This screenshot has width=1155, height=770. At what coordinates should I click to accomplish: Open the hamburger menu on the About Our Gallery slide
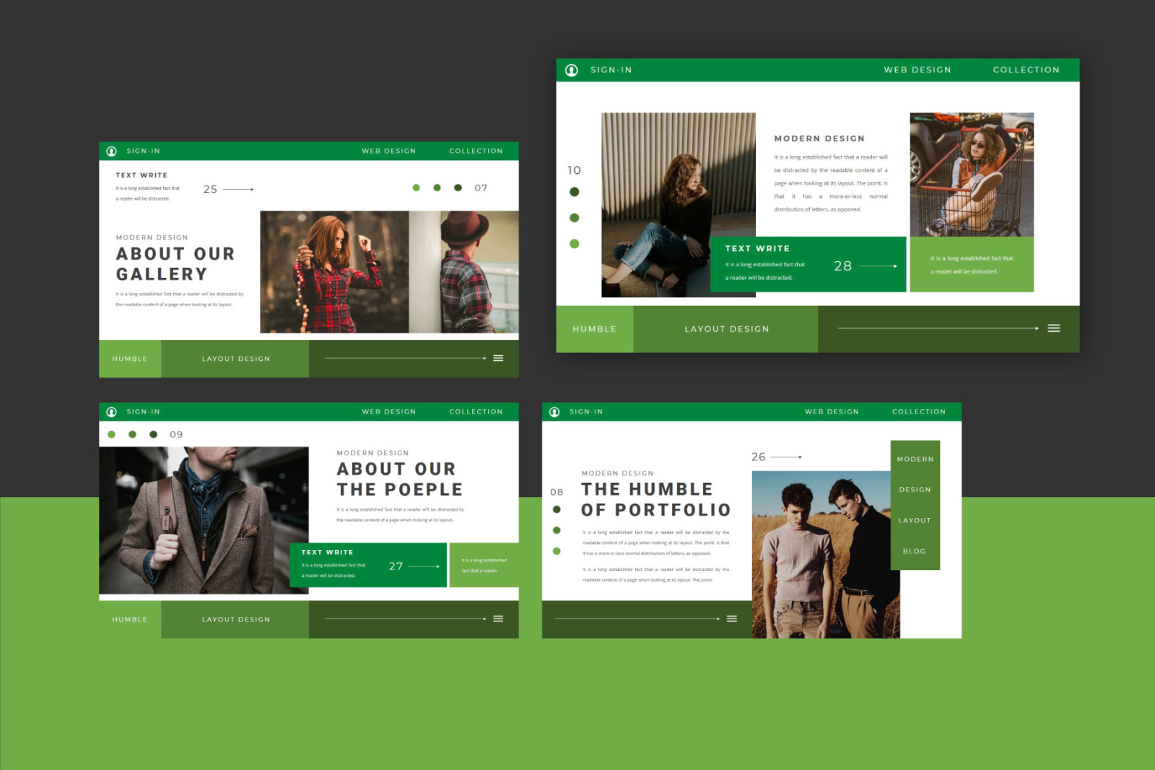tap(498, 358)
